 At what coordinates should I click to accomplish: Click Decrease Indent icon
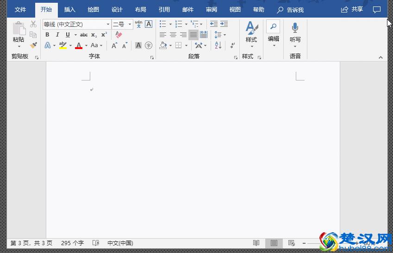213,24
